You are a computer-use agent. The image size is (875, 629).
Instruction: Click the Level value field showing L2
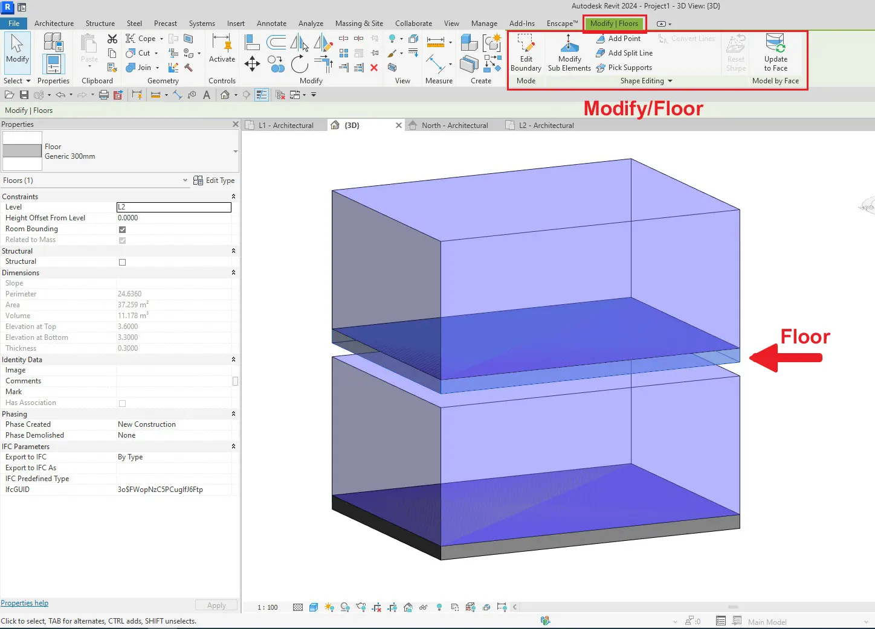(173, 207)
